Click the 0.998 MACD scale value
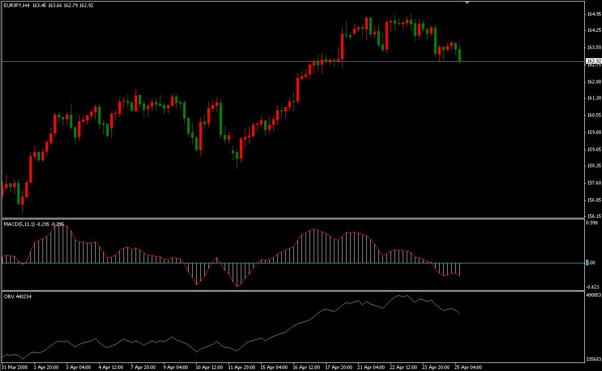This screenshot has height=371, width=602. click(592, 223)
